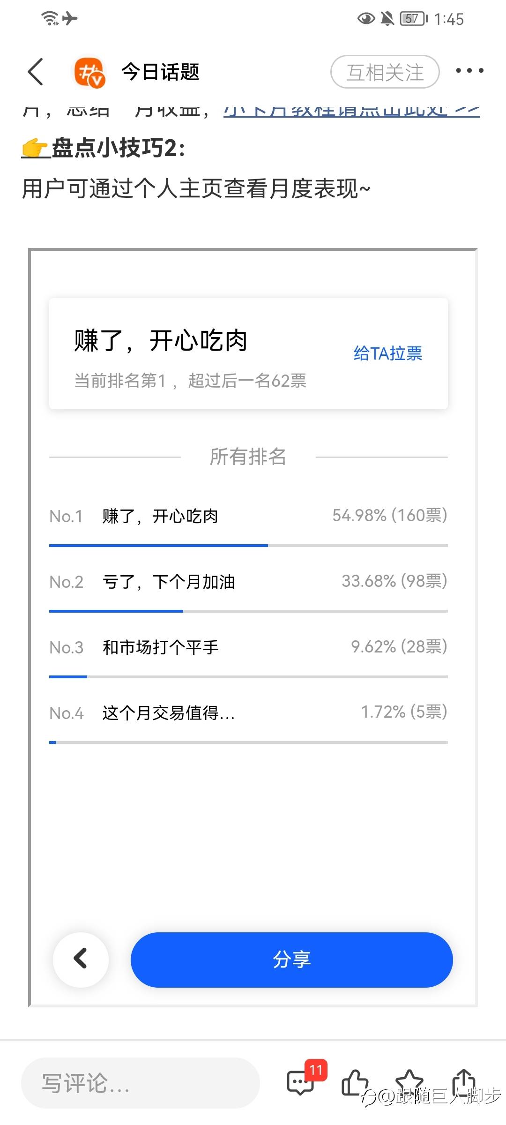Open 今日话题 avatar profile
The image size is (506, 1125).
(x=89, y=72)
